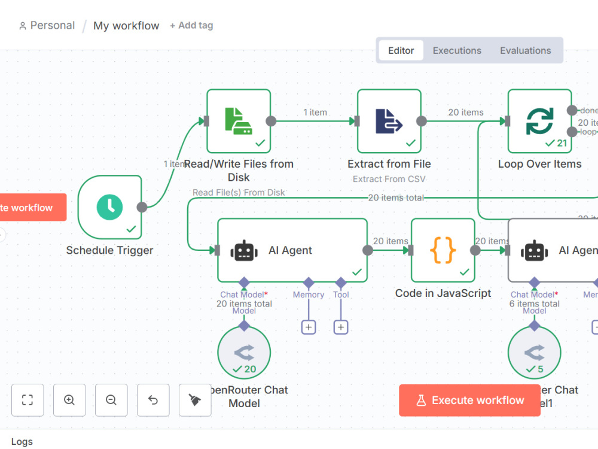Click the first AI Agent Memory diamond connector
This screenshot has height=449, width=598.
click(309, 283)
